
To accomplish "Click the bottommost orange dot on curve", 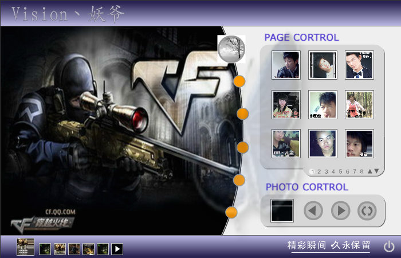I will (231, 213).
